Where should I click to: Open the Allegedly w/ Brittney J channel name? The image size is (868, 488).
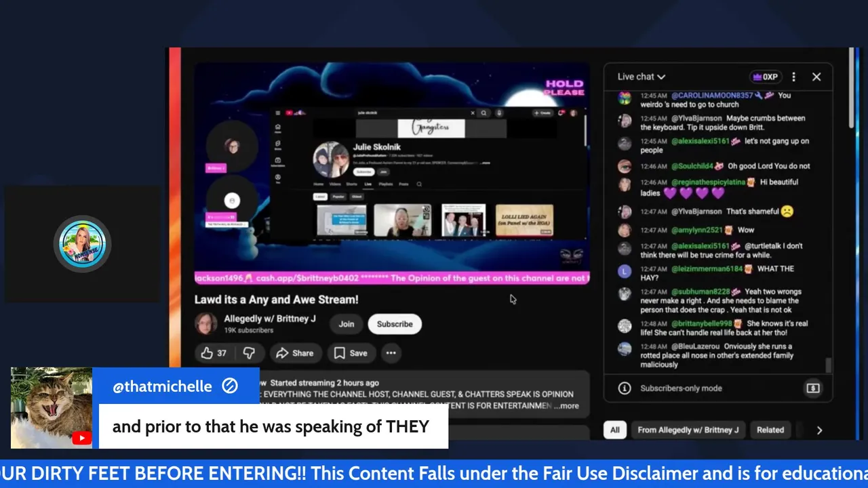coord(270,319)
